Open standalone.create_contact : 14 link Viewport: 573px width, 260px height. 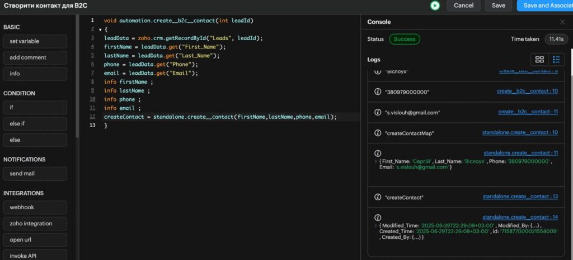(520, 218)
